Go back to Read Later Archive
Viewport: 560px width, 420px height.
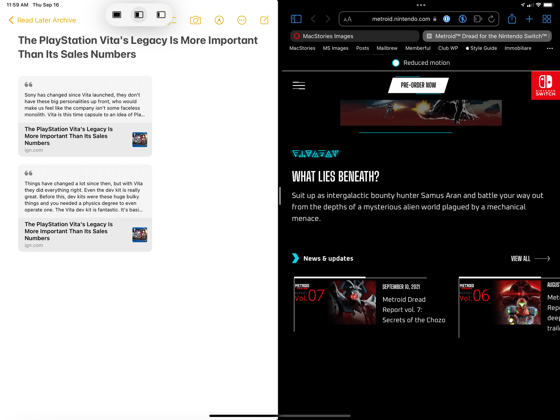click(42, 20)
